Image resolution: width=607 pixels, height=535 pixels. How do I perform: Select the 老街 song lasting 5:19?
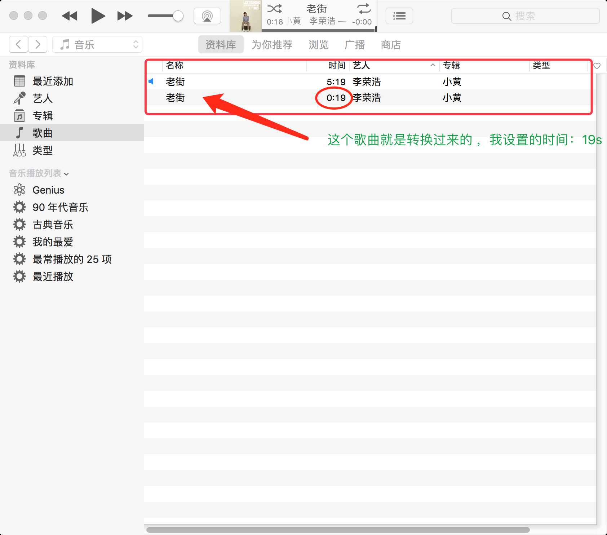(x=370, y=81)
